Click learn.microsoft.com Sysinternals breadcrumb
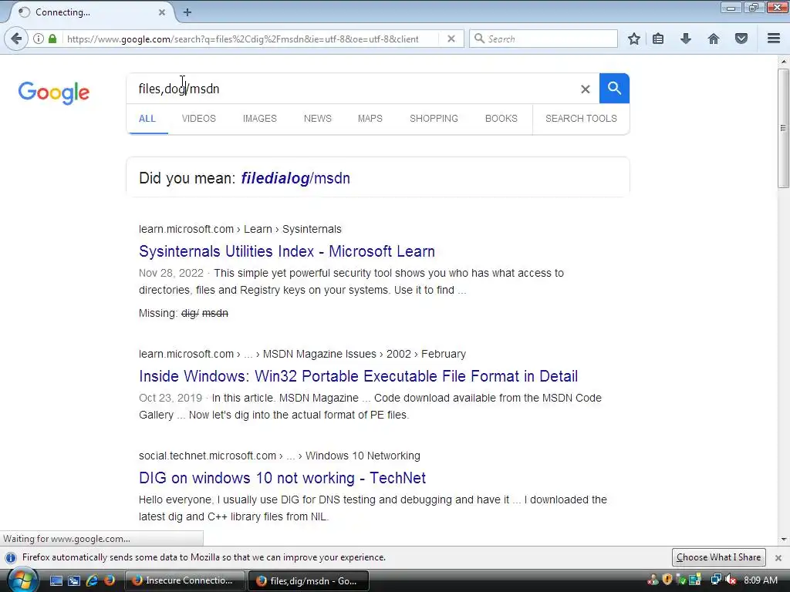Screen dimensions: 790x592 [240, 229]
